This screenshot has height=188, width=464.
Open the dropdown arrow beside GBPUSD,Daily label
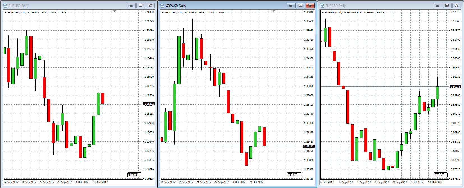[x=163, y=13]
